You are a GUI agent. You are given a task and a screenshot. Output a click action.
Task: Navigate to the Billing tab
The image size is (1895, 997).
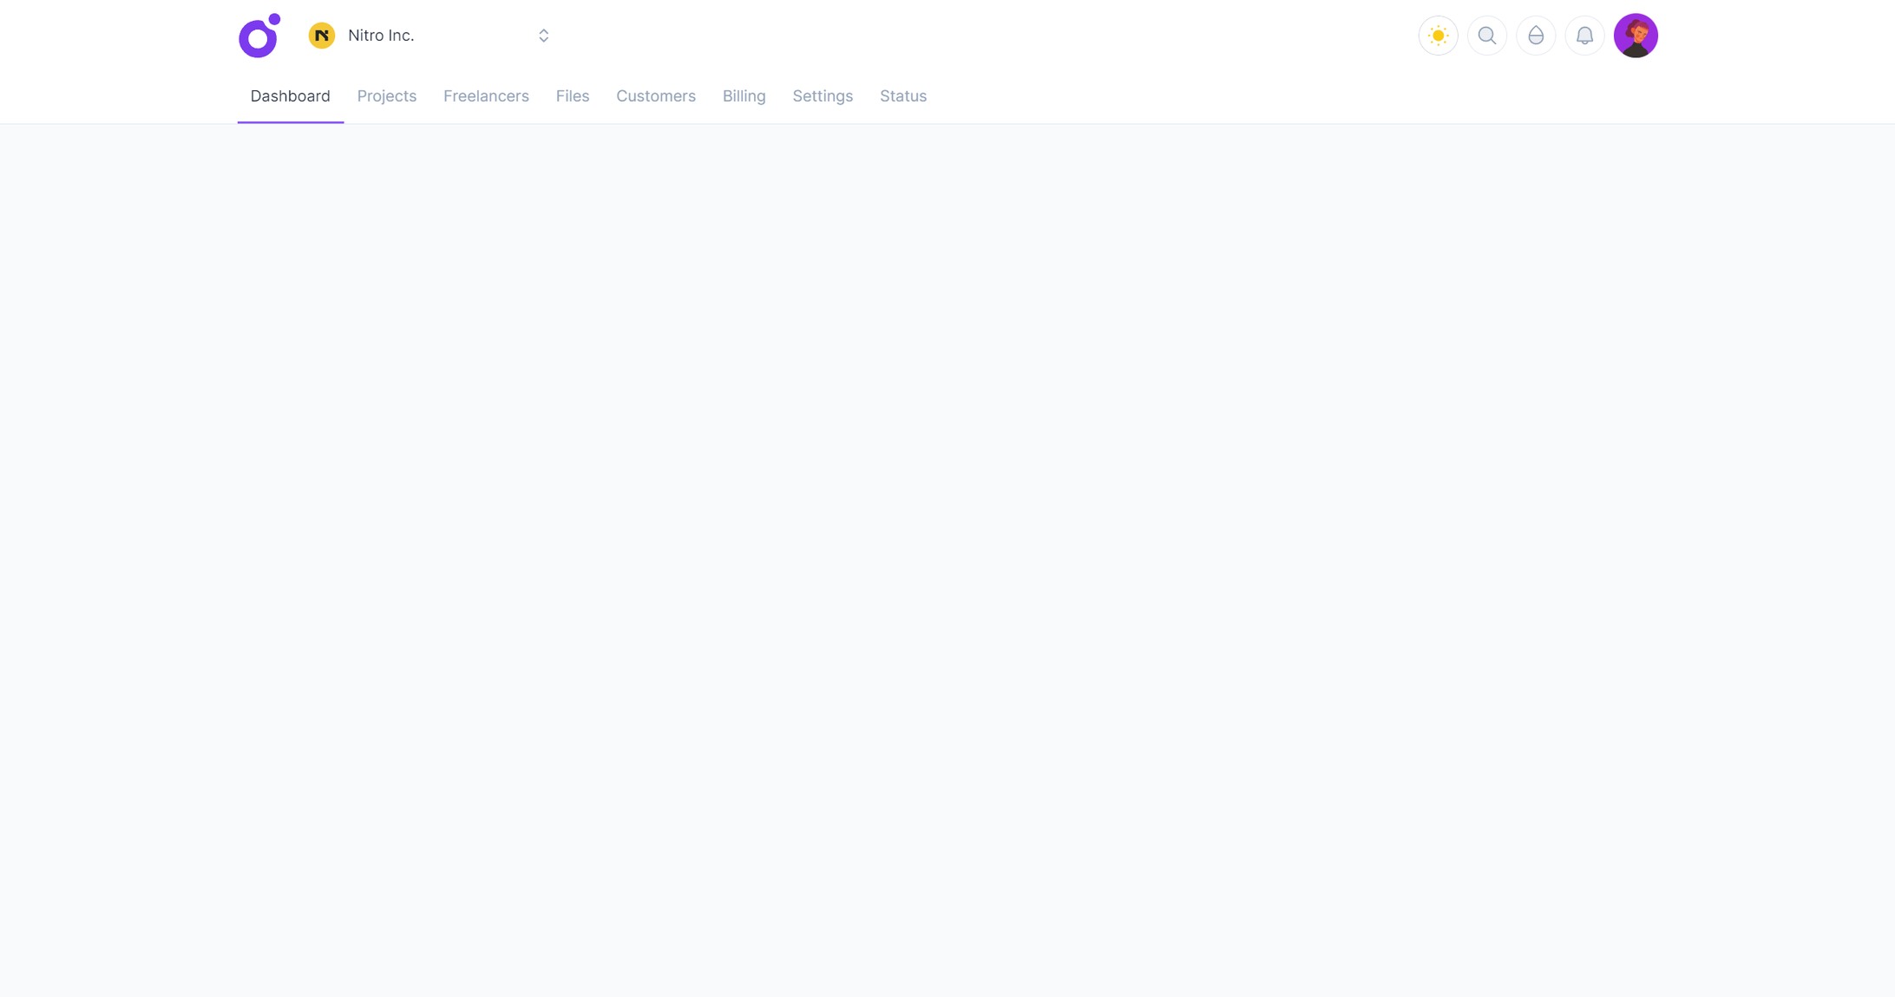click(x=744, y=96)
